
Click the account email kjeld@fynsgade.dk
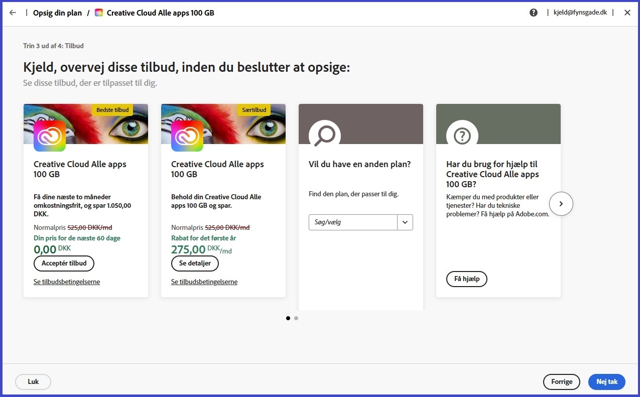[579, 13]
